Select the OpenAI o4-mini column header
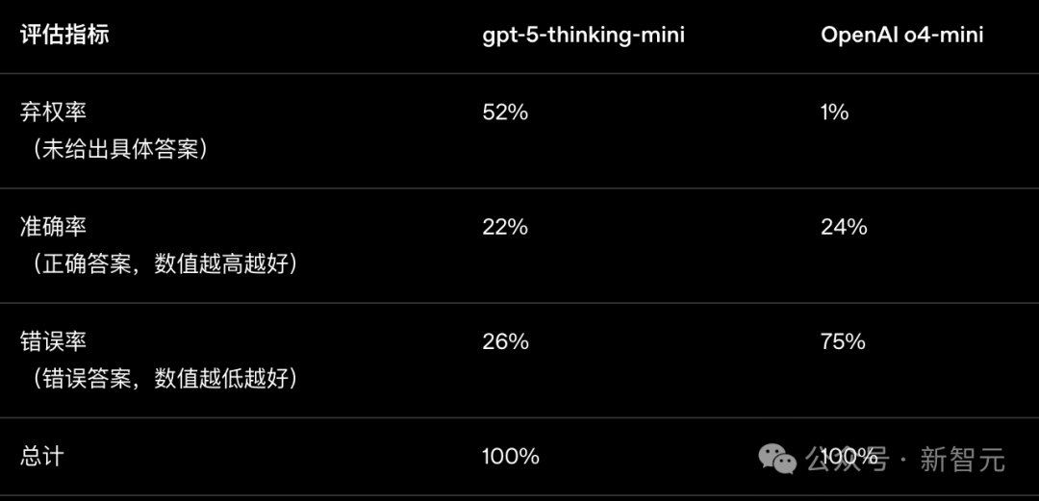This screenshot has height=501, width=1039. click(901, 35)
